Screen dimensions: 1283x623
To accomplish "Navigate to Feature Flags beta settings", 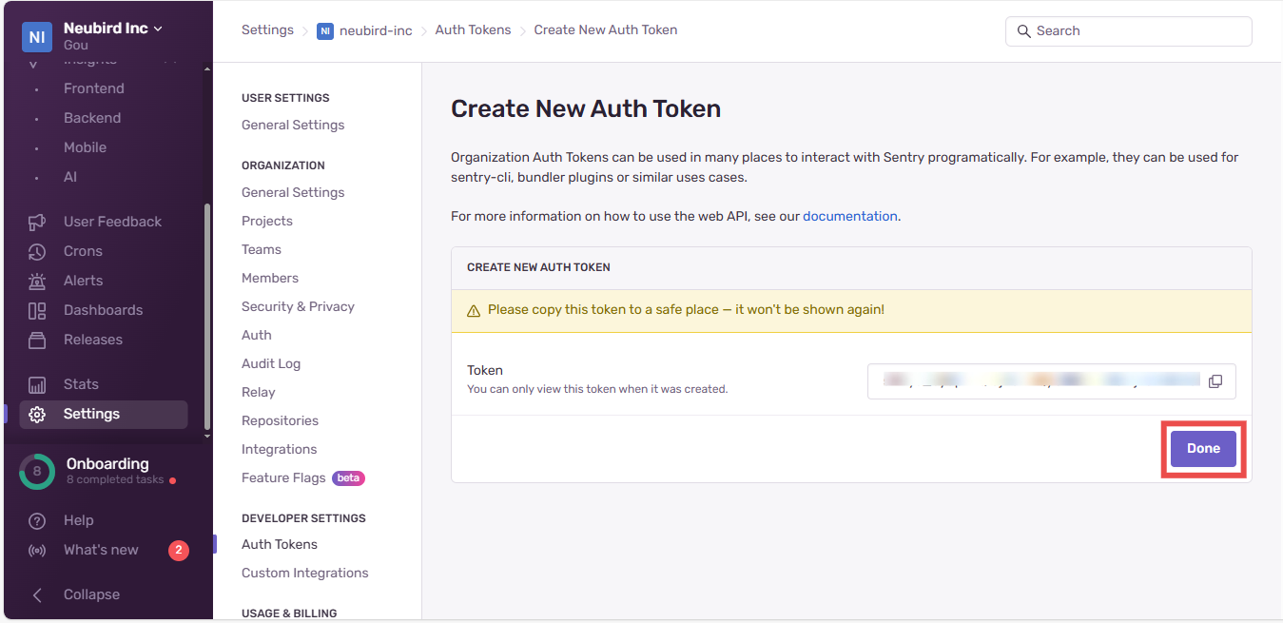I will click(285, 477).
